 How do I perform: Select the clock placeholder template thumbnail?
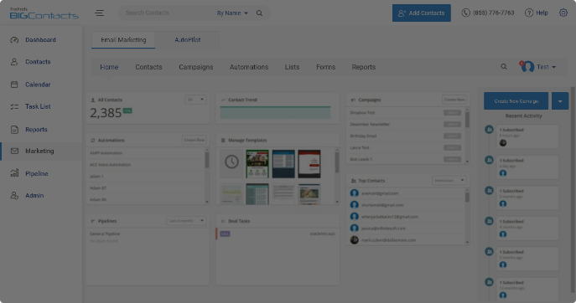(231, 163)
